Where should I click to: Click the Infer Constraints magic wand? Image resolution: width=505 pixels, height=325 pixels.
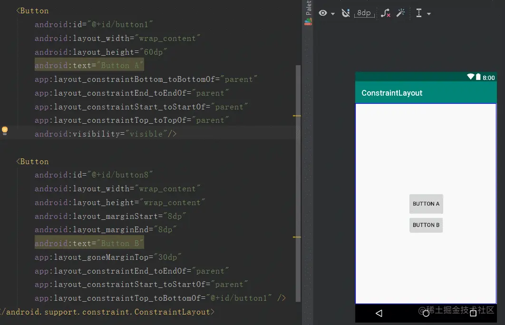point(400,13)
